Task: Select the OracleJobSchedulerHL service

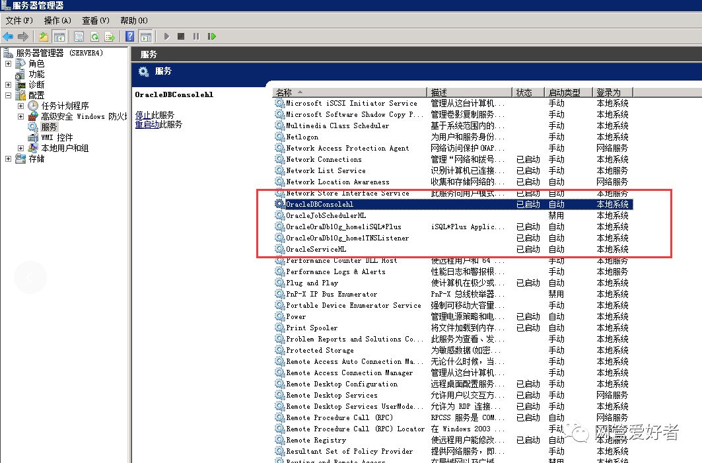Action: click(x=326, y=215)
